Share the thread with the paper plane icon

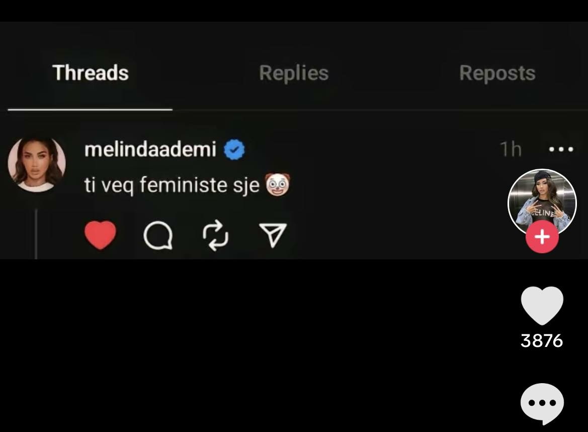pos(273,235)
